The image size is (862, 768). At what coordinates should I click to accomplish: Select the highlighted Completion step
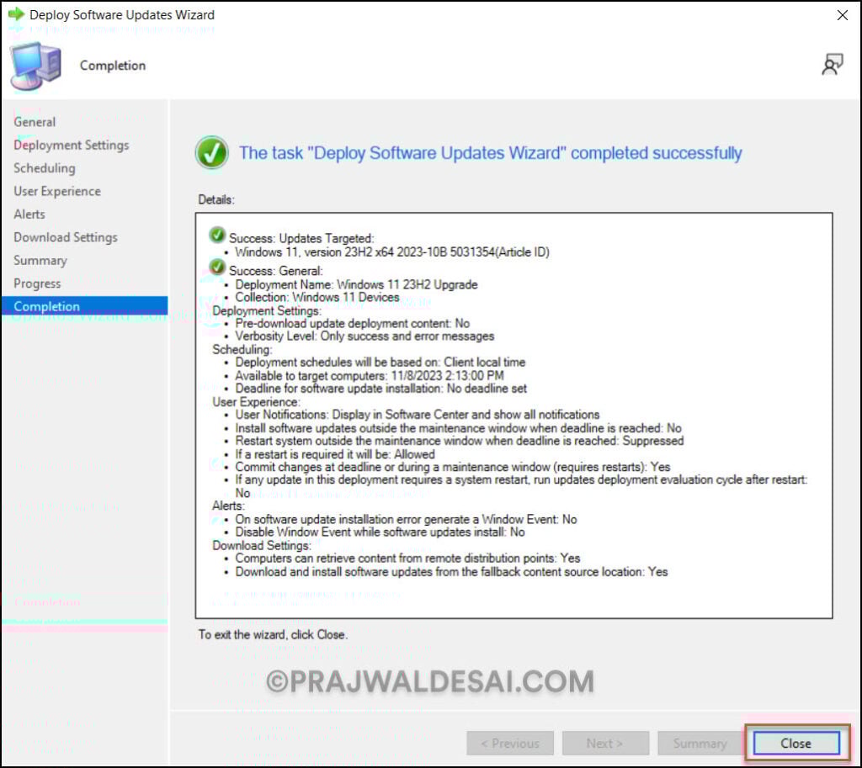(85, 306)
